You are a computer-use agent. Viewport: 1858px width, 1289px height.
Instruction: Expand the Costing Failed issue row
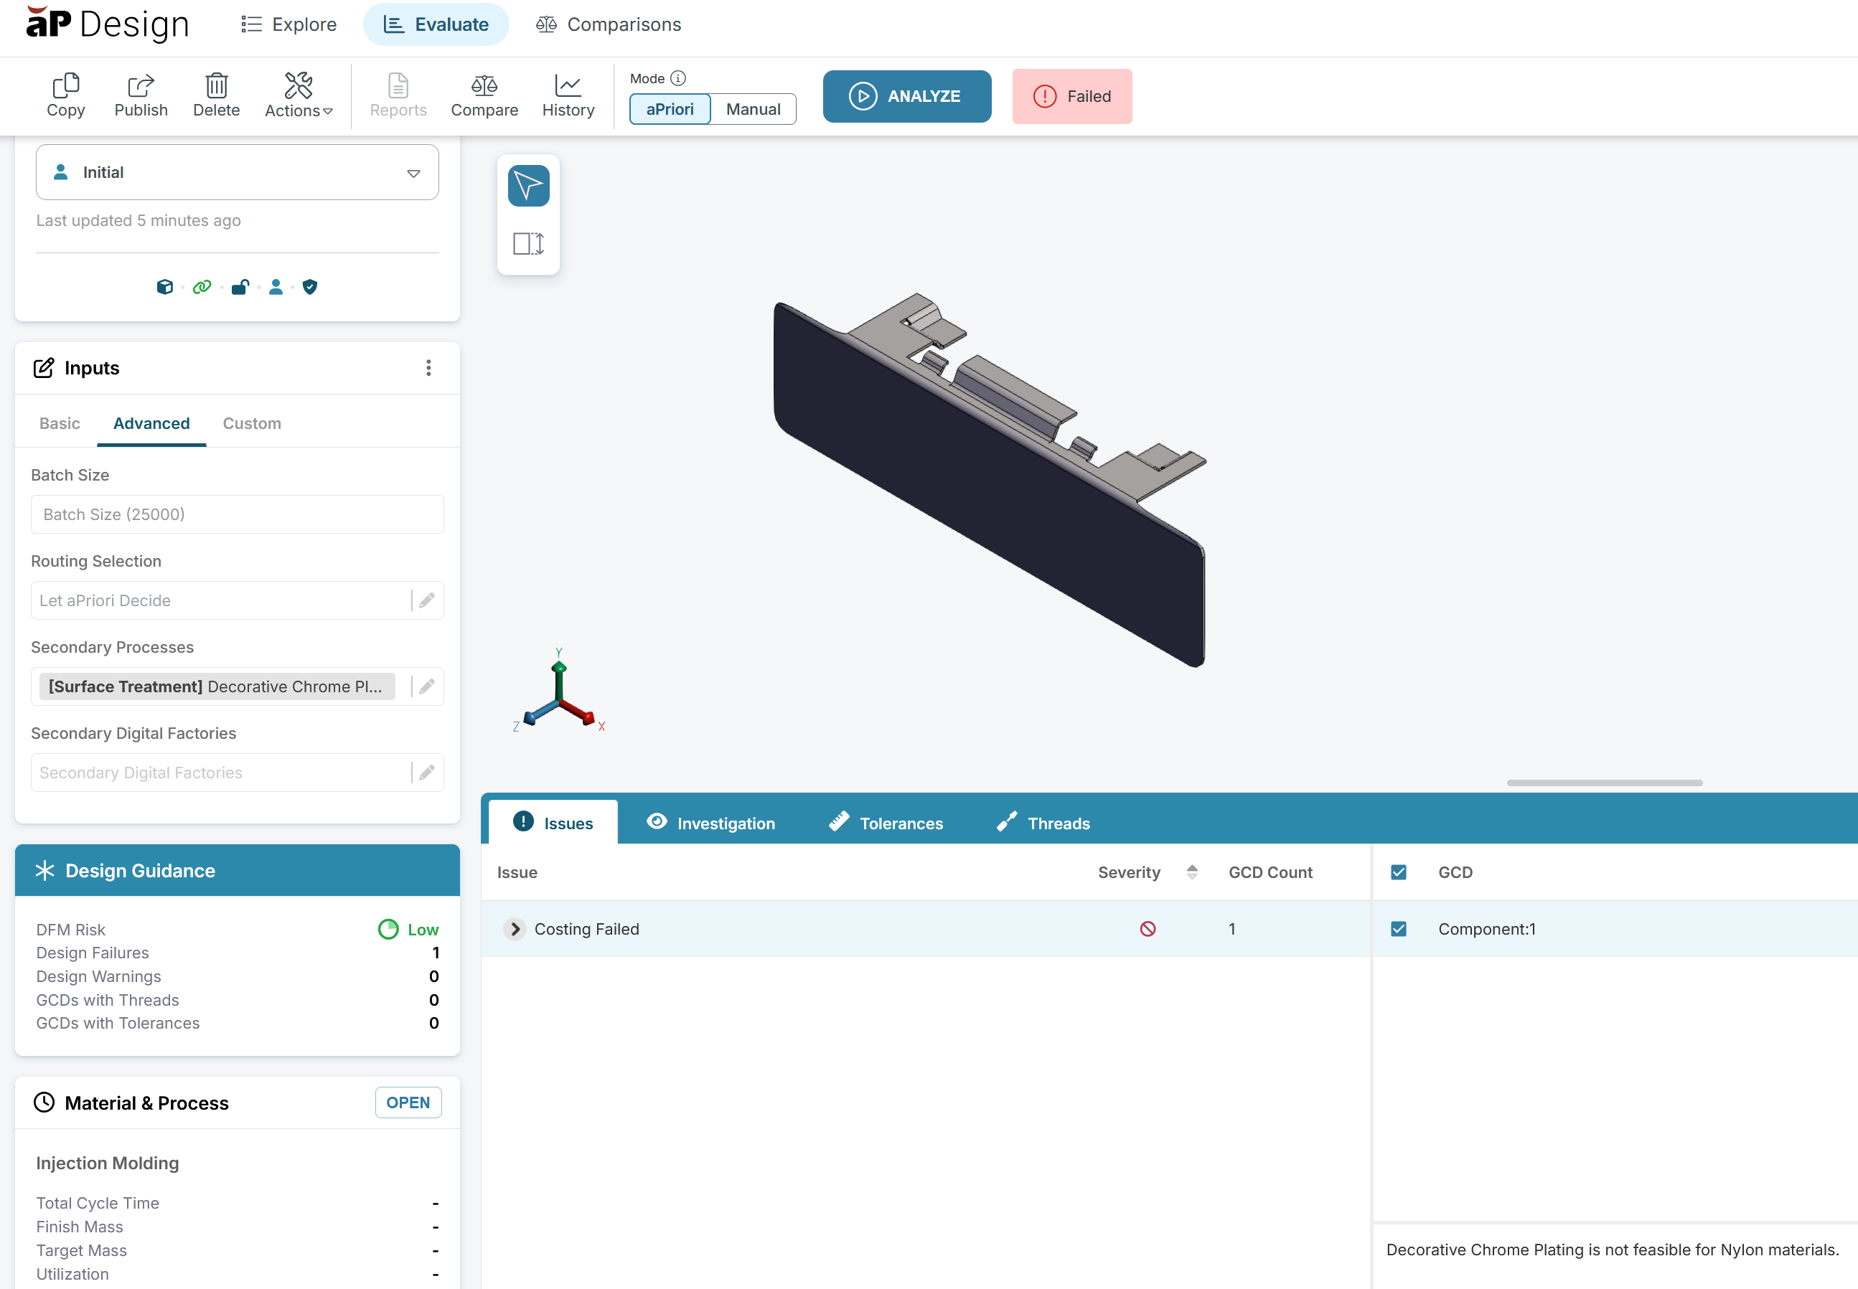pyautogui.click(x=515, y=929)
